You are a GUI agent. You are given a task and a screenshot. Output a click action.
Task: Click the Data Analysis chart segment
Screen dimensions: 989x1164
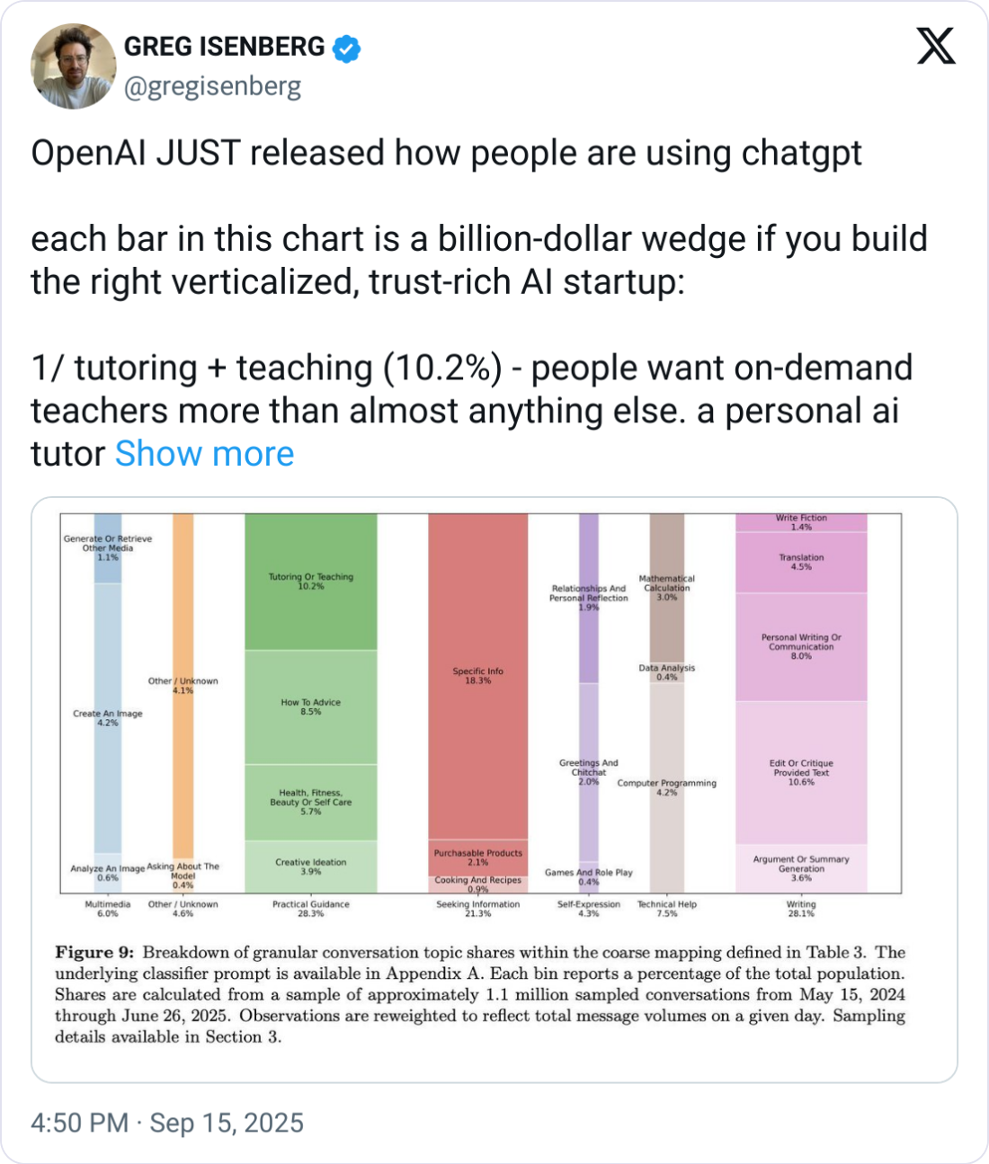coord(666,673)
